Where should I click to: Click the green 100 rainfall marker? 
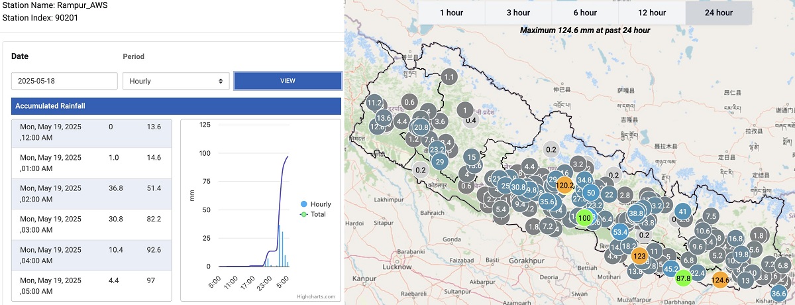(x=584, y=217)
